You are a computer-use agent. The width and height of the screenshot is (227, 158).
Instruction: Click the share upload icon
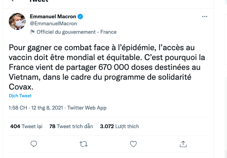point(183,144)
